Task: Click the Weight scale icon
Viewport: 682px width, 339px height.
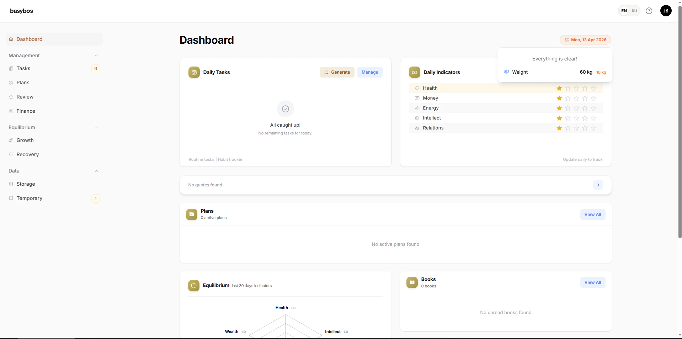Action: (x=507, y=72)
